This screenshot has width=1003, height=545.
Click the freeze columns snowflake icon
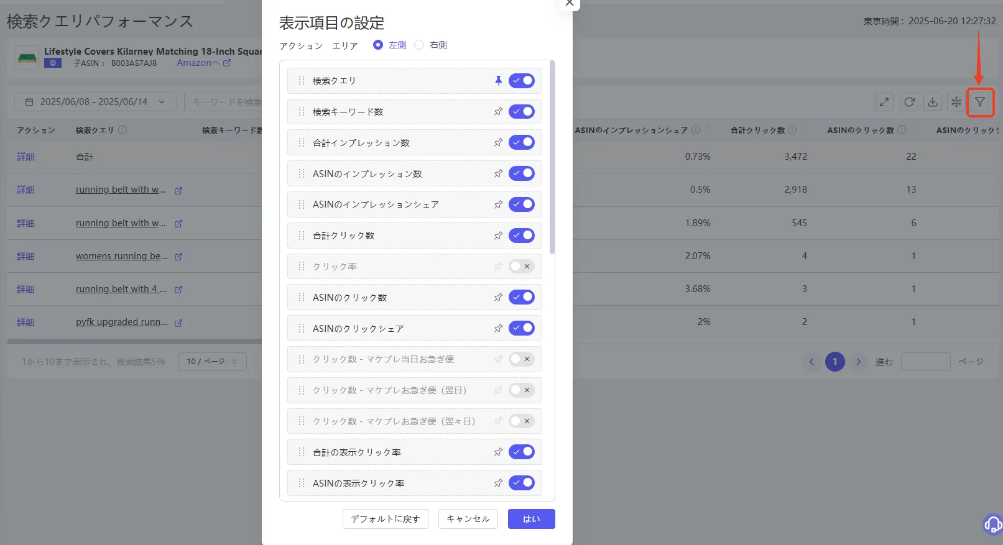pyautogui.click(x=956, y=102)
